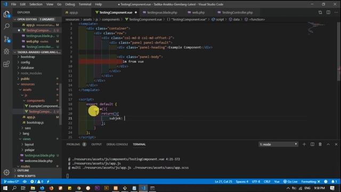The height and width of the screenshot is (192, 341).
Task: Open the Extensions view
Action: pyautogui.click(x=6, y=64)
